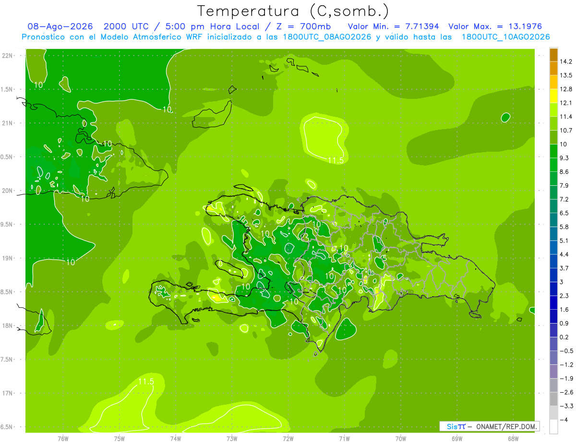Click the "11.5" contour label near 17N
576x445 pixels.
pyautogui.click(x=145, y=382)
